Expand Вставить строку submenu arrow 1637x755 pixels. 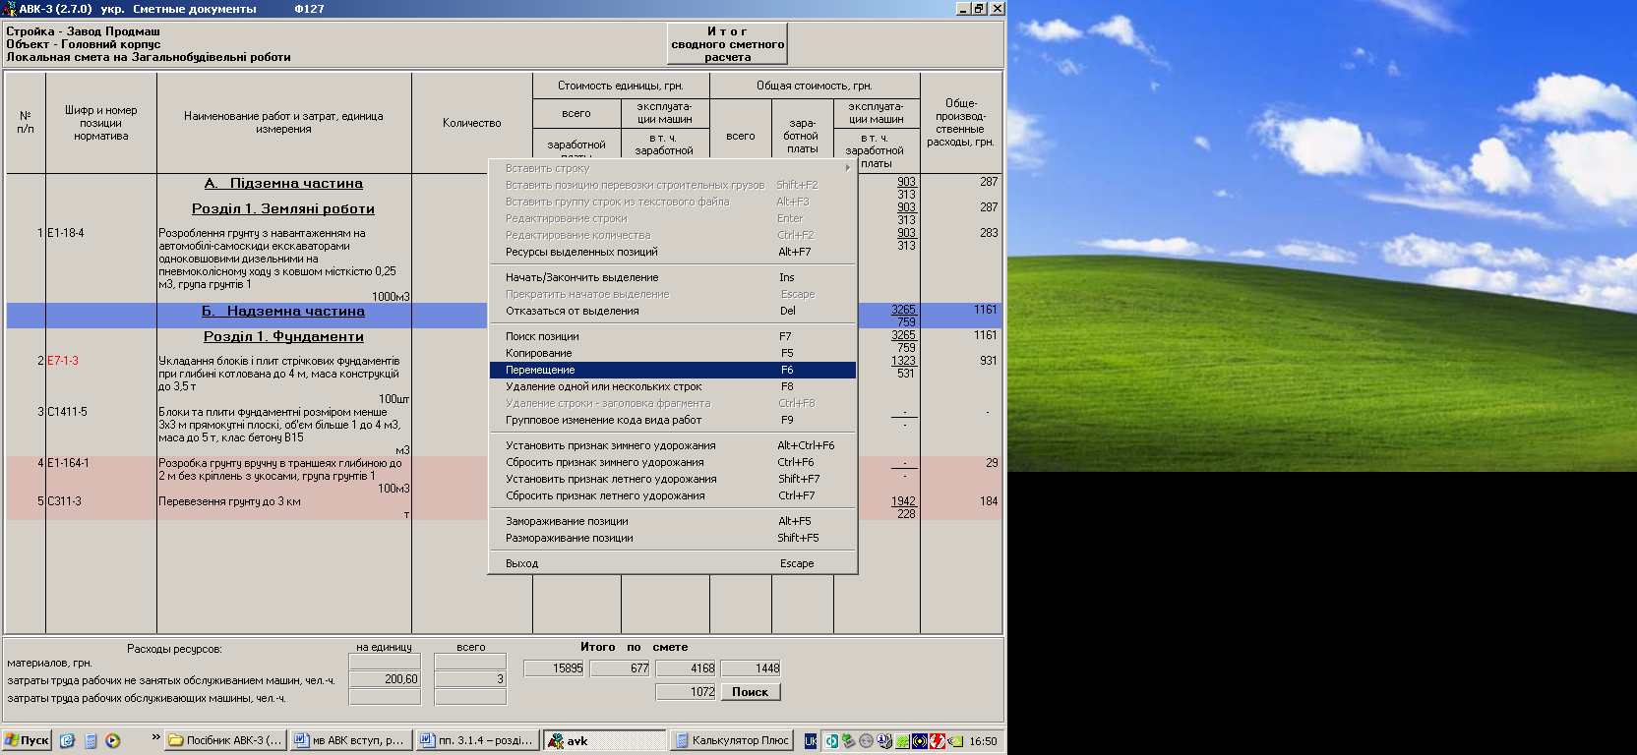(x=848, y=168)
